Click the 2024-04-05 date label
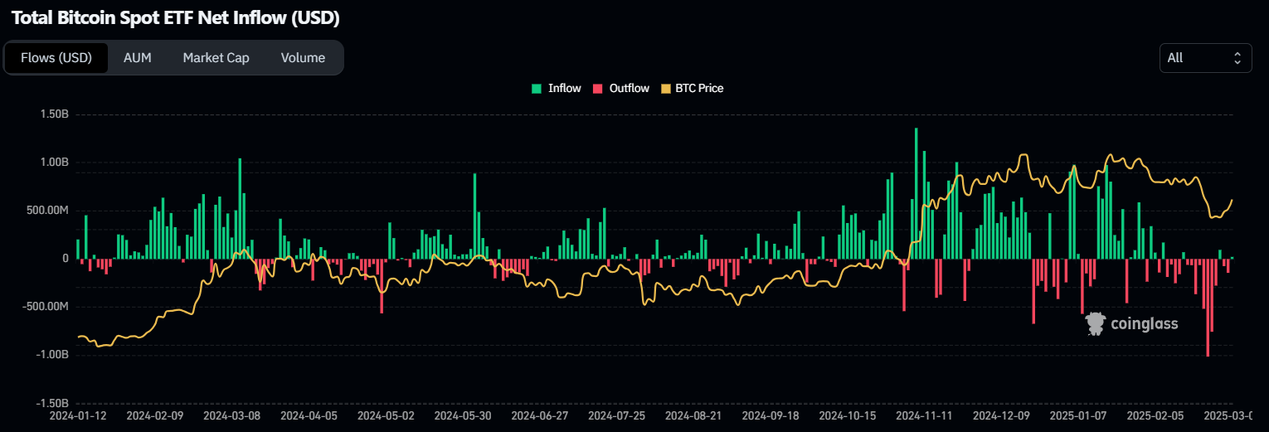The width and height of the screenshot is (1269, 432). (x=309, y=415)
